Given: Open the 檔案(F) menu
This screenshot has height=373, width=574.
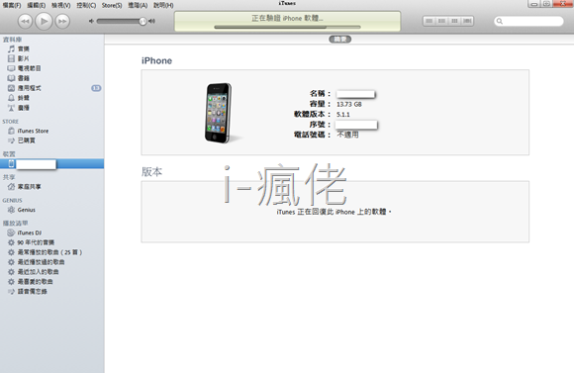Looking at the screenshot, I should click(x=12, y=5).
